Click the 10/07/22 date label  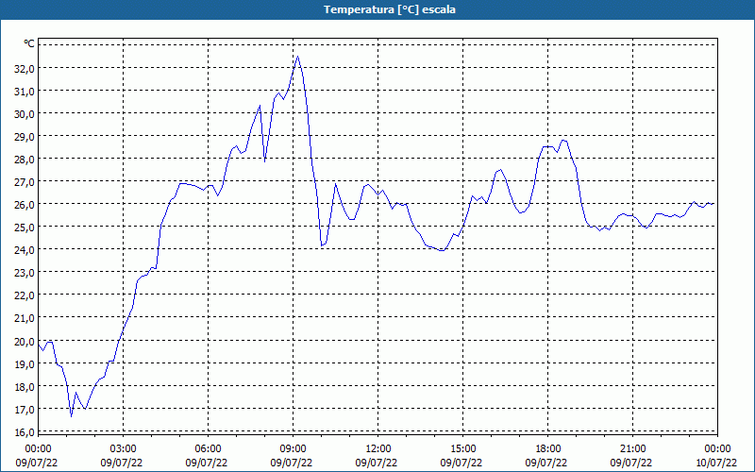pyautogui.click(x=716, y=463)
